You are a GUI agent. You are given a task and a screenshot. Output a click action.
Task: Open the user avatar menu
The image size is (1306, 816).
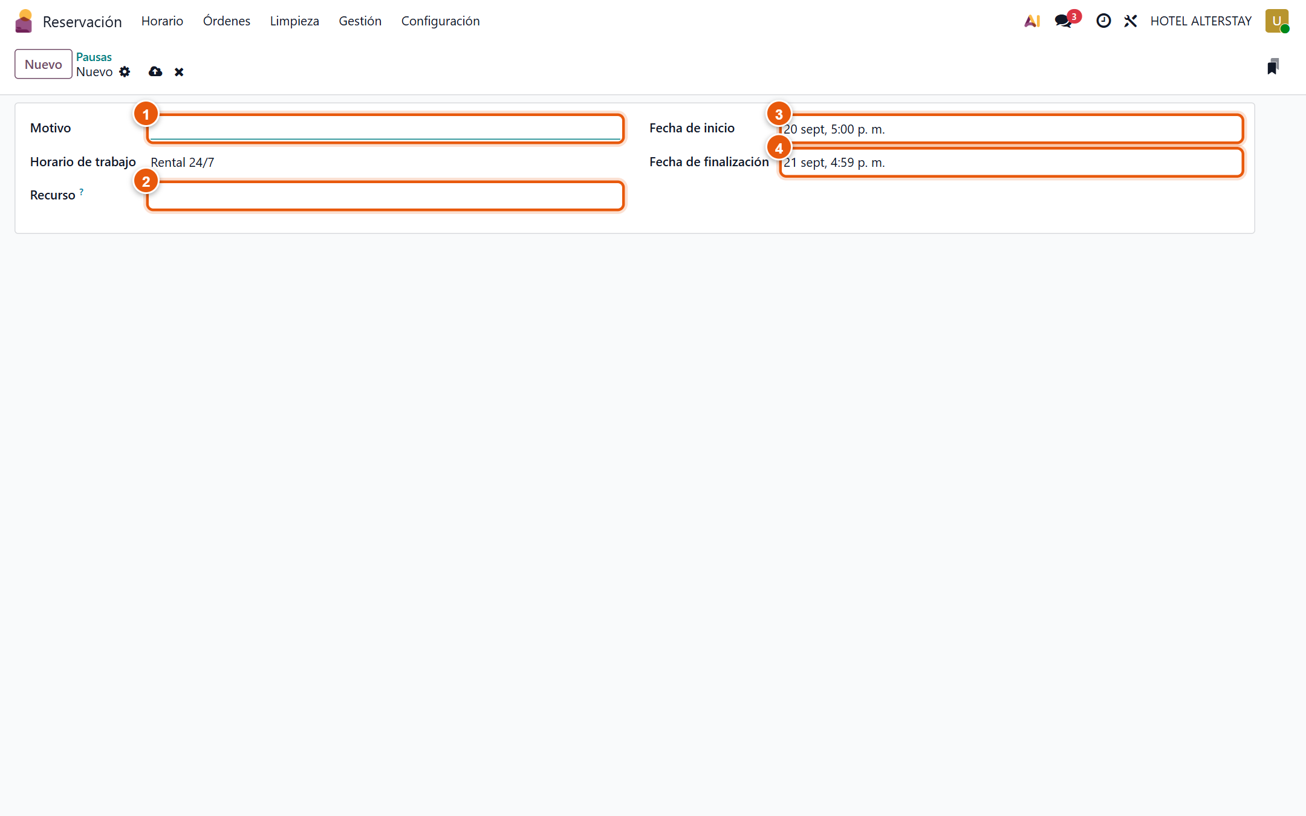(1277, 21)
